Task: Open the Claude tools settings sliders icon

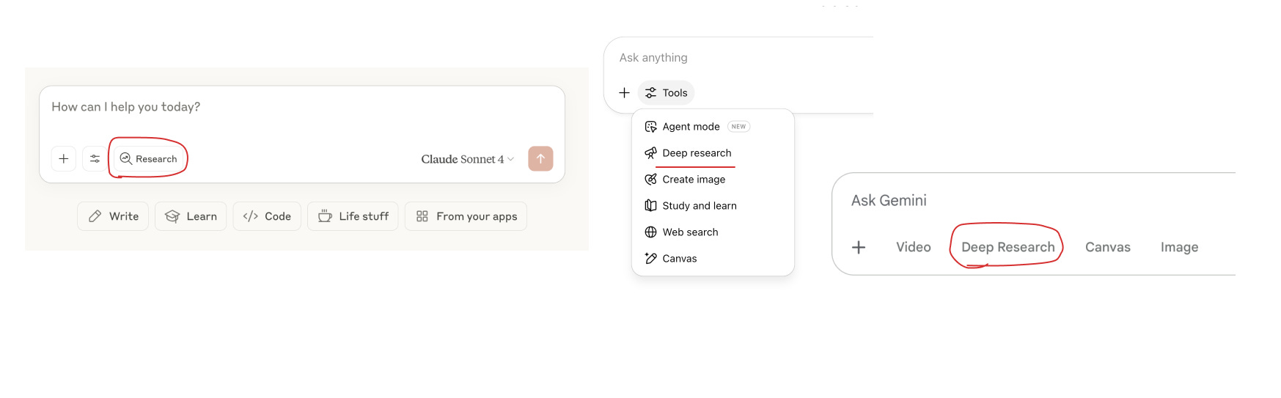Action: 95,158
